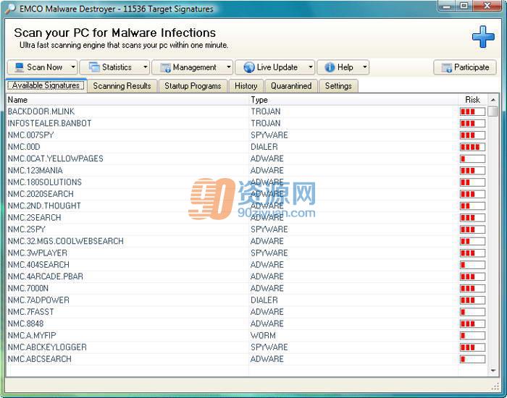Click the scrollbar down arrow

point(493,371)
